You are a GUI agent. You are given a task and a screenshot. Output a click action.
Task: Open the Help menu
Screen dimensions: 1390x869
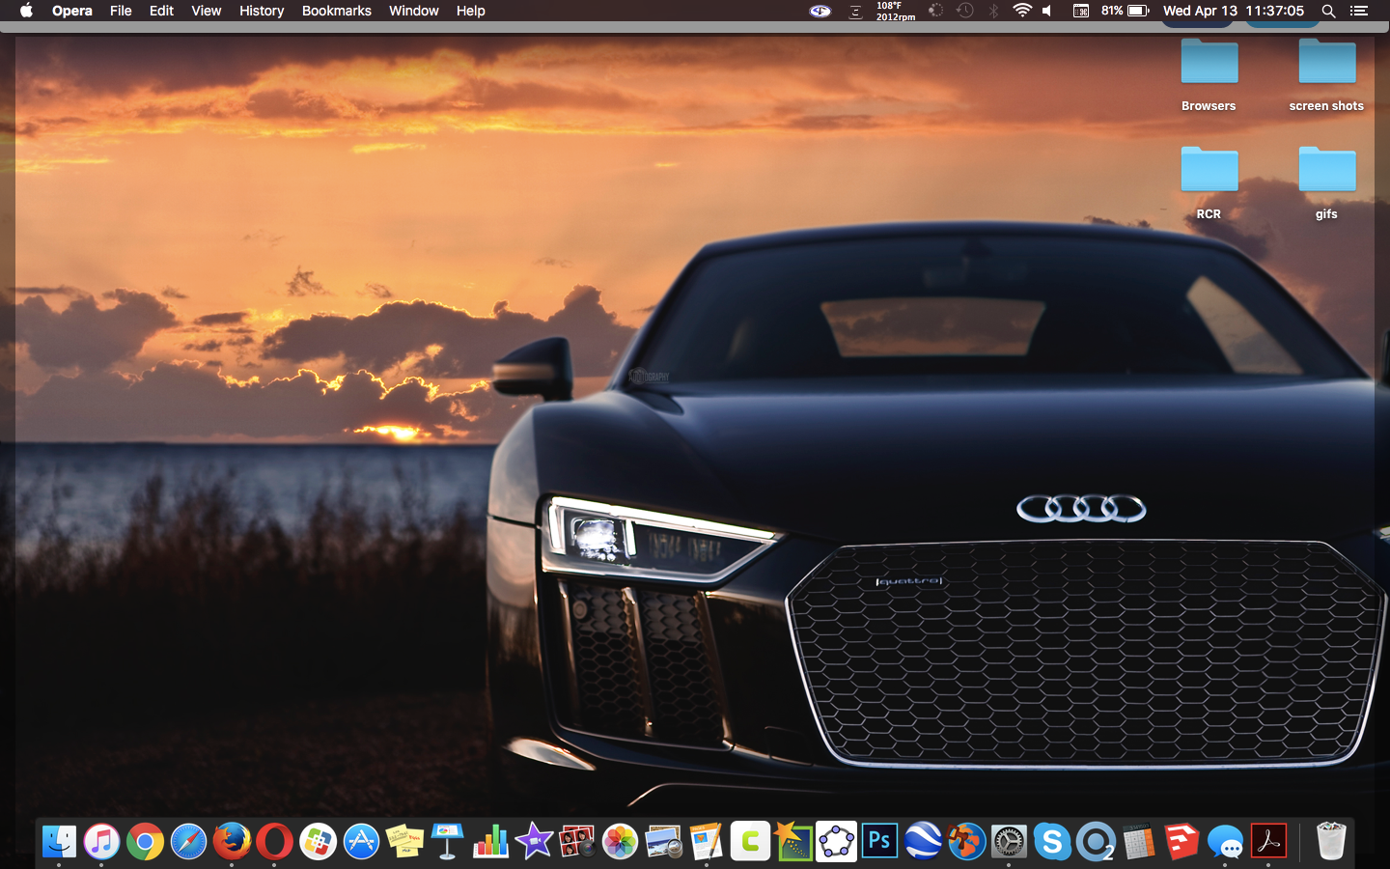pos(471,11)
